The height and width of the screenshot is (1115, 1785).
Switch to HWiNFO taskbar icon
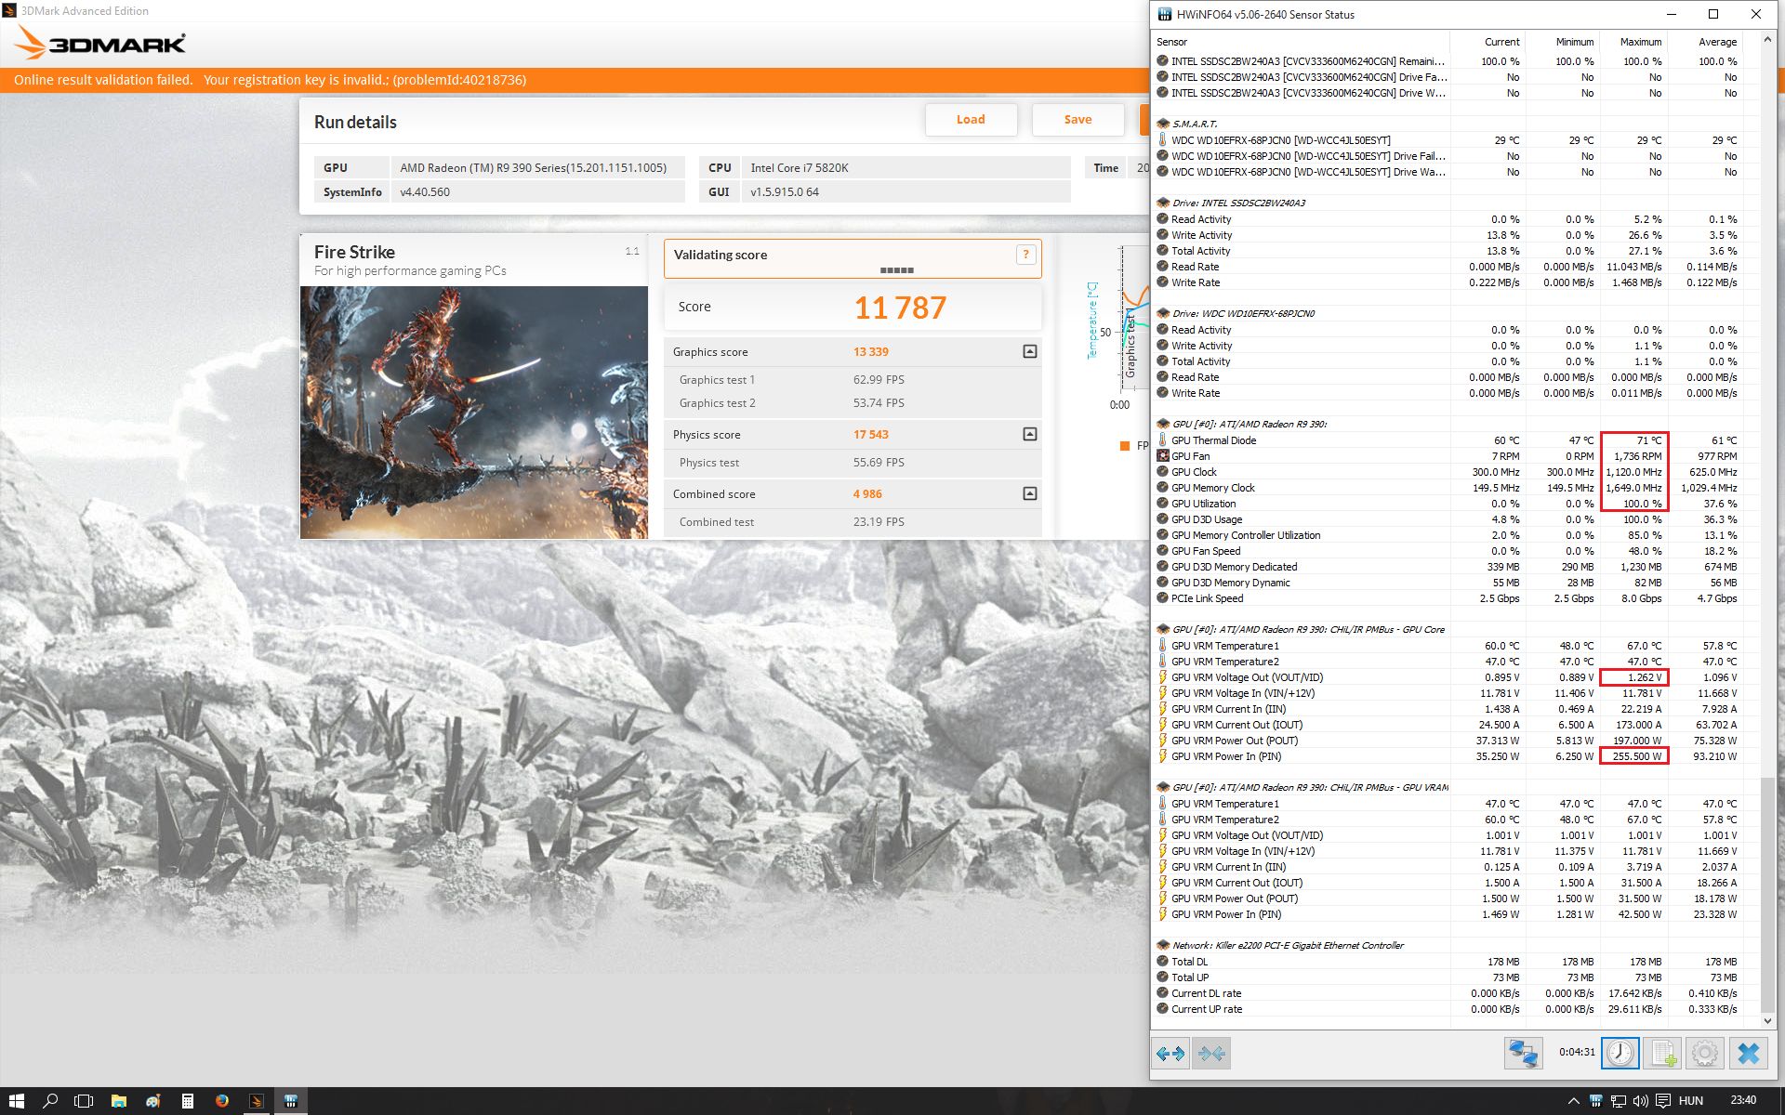291,1101
